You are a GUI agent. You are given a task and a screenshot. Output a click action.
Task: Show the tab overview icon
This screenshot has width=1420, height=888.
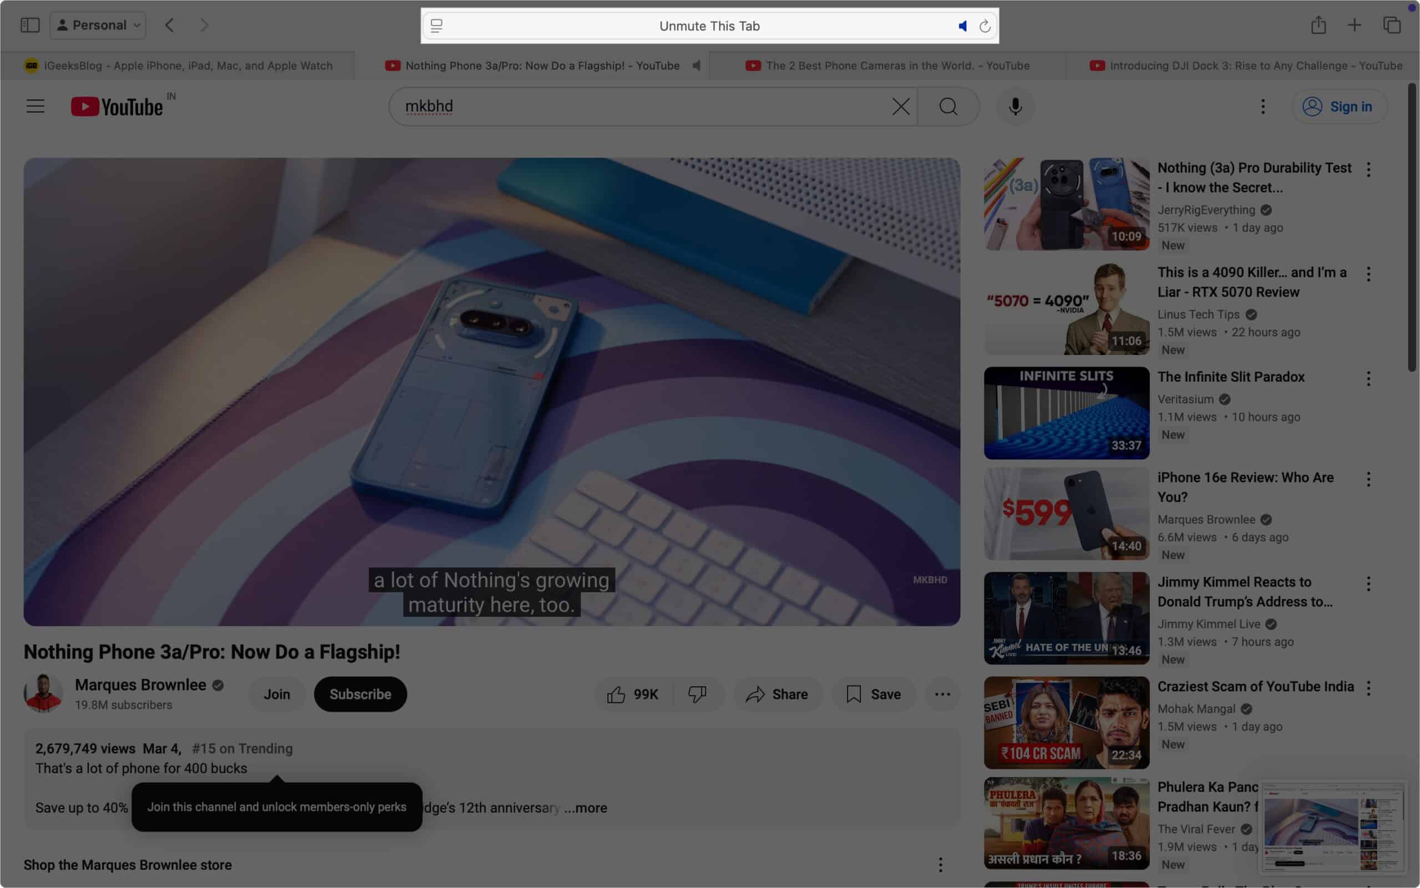tap(1392, 24)
